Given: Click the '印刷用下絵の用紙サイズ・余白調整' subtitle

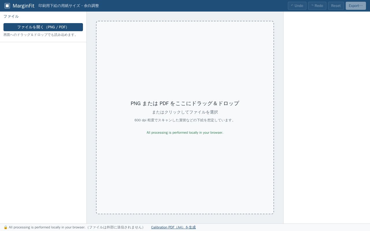Looking at the screenshot, I should coord(69,6).
